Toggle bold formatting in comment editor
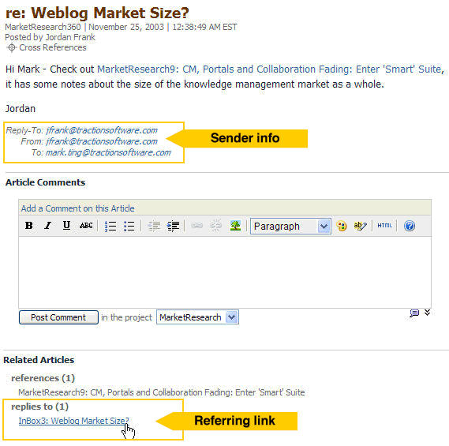The height and width of the screenshot is (446, 449). [29, 226]
